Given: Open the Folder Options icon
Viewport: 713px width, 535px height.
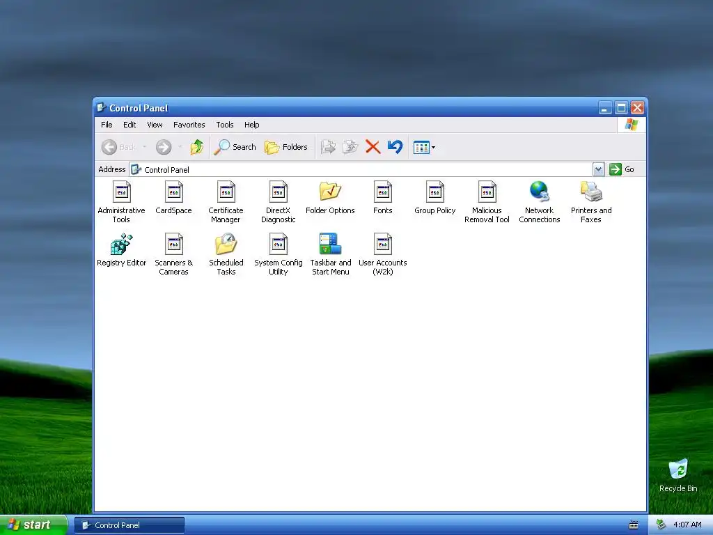Looking at the screenshot, I should (x=330, y=192).
